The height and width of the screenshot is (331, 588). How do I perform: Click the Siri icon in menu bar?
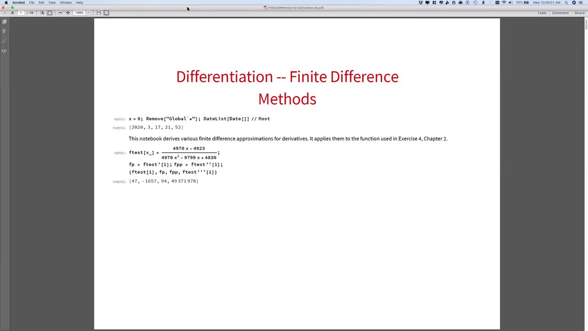tap(574, 2)
